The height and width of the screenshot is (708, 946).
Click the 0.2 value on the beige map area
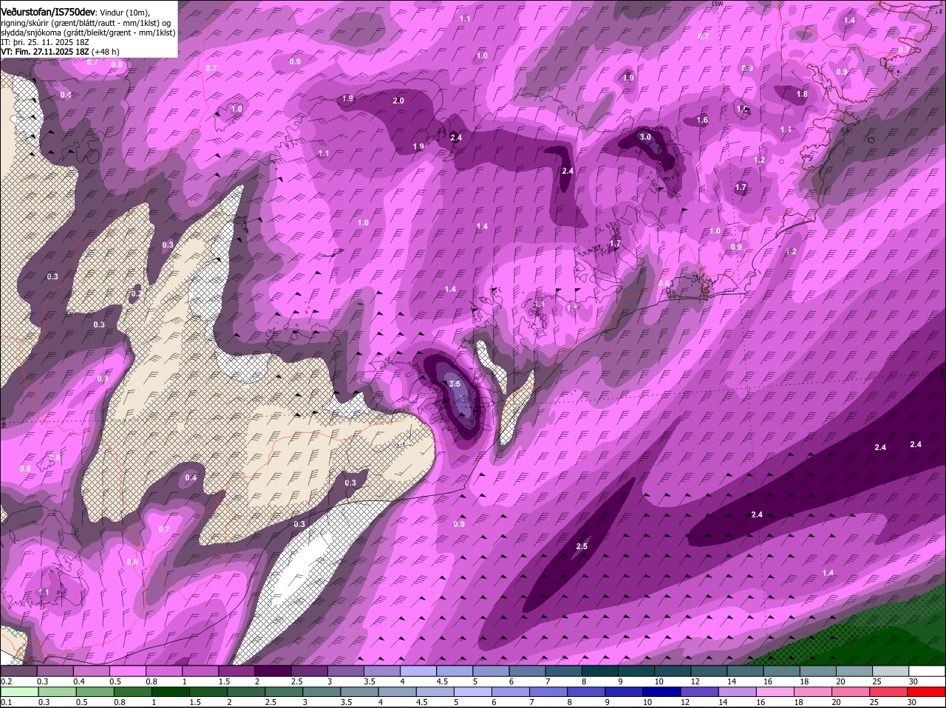click(x=136, y=293)
